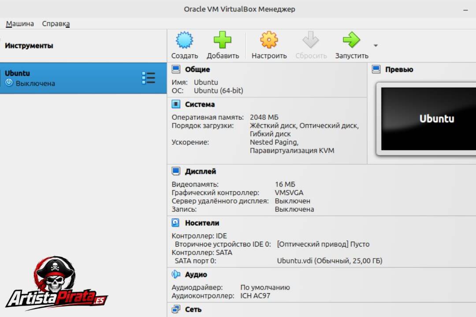Click По умолчанию audio driver value
The image size is (476, 317).
[265, 288]
